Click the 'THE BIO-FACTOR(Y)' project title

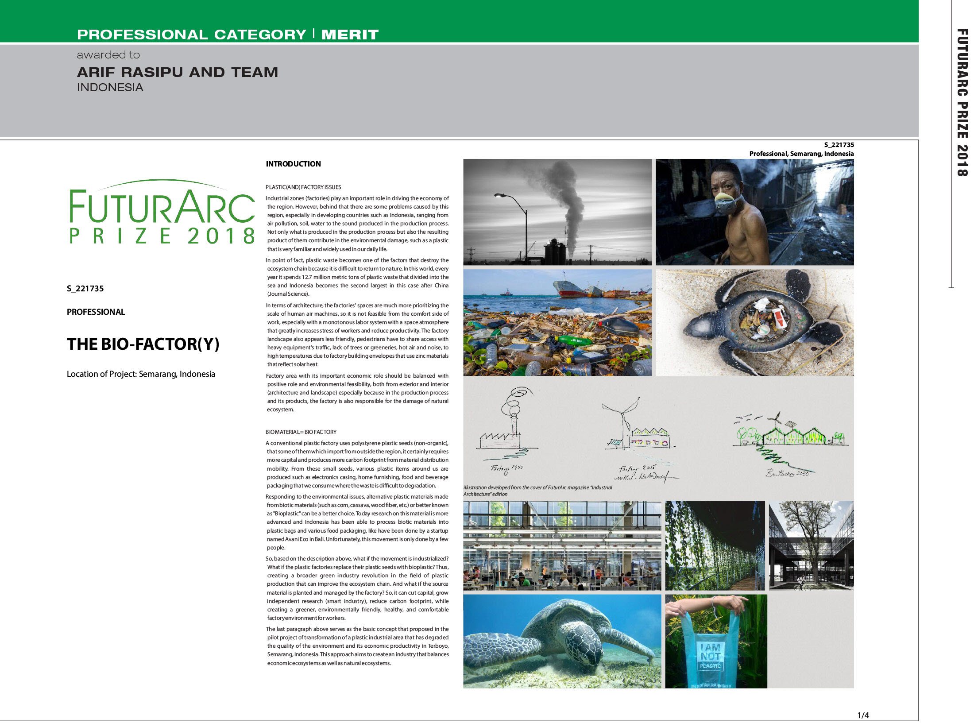click(143, 344)
